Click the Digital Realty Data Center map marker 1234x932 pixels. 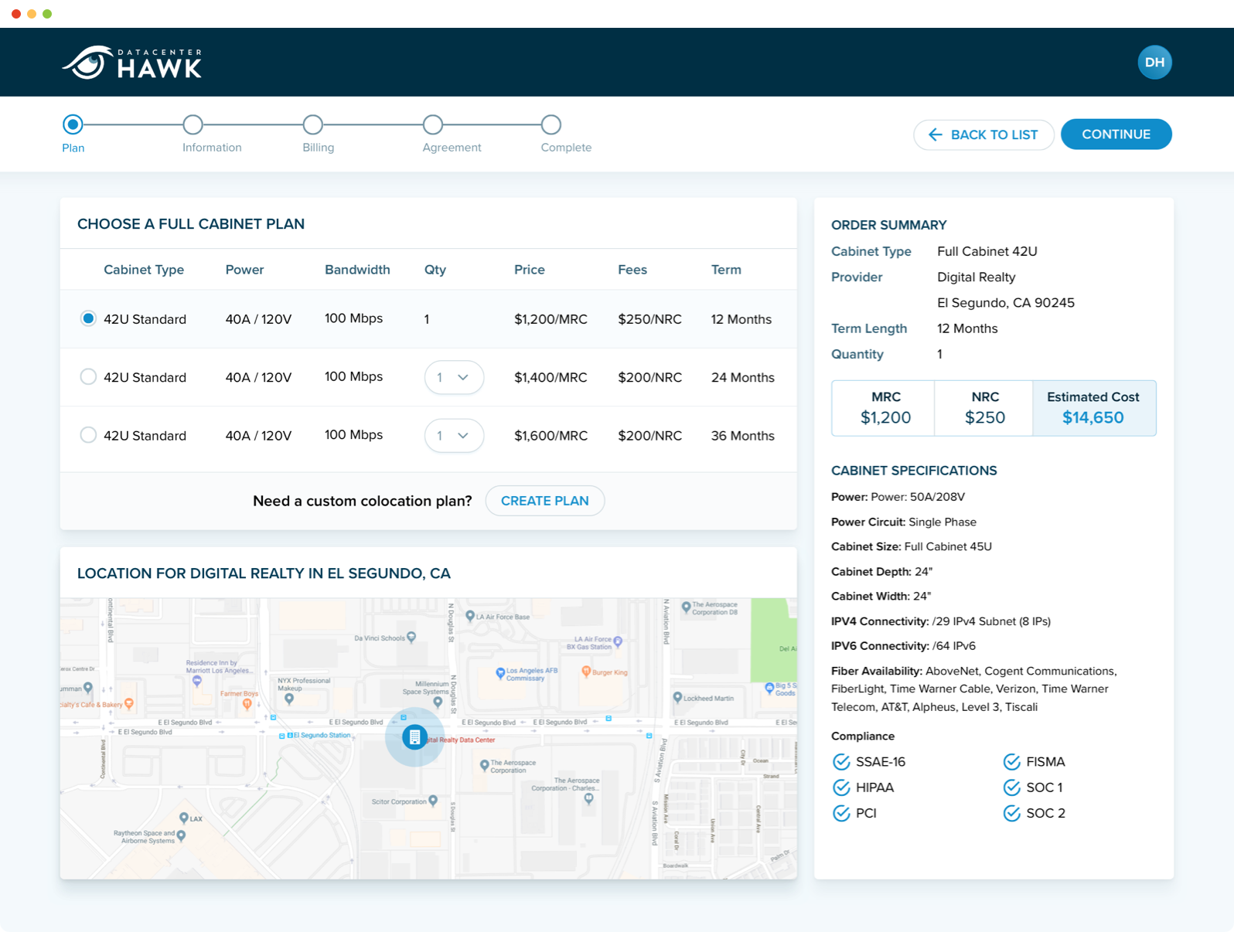coord(414,737)
